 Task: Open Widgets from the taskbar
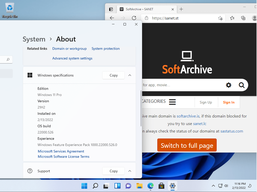coord(117,186)
